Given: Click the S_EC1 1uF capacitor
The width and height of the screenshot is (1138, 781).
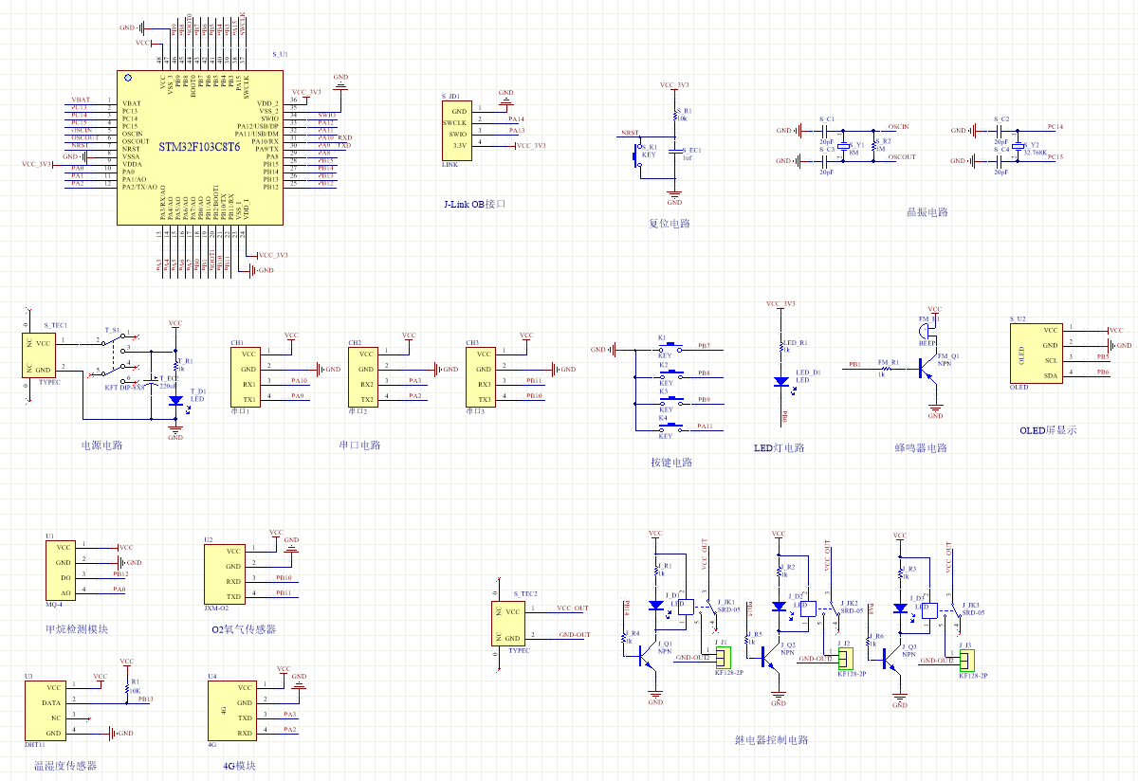Looking at the screenshot, I should (x=675, y=152).
